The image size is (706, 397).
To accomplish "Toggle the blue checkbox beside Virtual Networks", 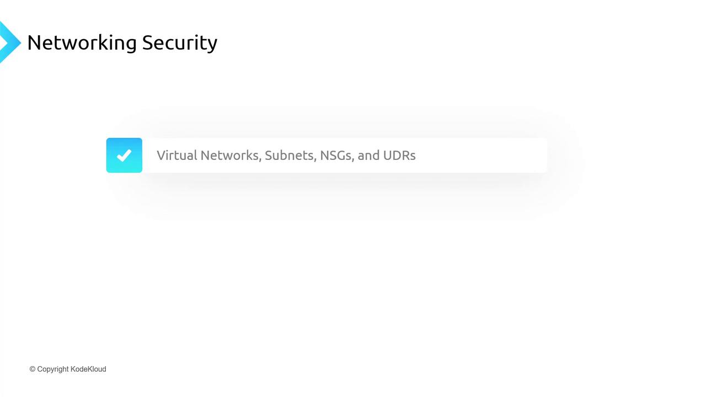I will [x=124, y=155].
